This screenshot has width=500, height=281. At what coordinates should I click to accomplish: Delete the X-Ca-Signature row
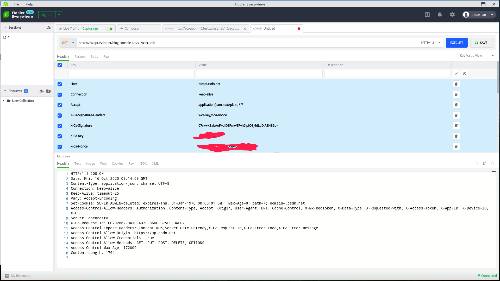(456, 126)
